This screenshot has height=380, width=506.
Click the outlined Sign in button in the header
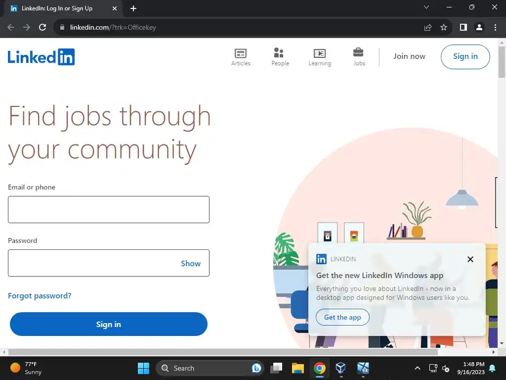(x=465, y=56)
